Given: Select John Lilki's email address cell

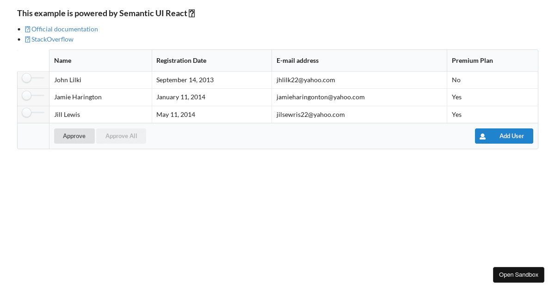Looking at the screenshot, I should coord(305,79).
